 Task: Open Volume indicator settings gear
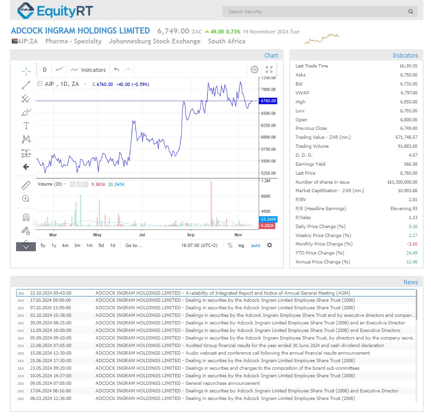pos(79,185)
